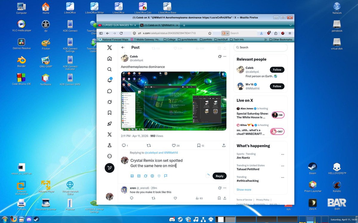358x223 pixels.
Task: Insert emoji into the reply
Action: click(152, 176)
